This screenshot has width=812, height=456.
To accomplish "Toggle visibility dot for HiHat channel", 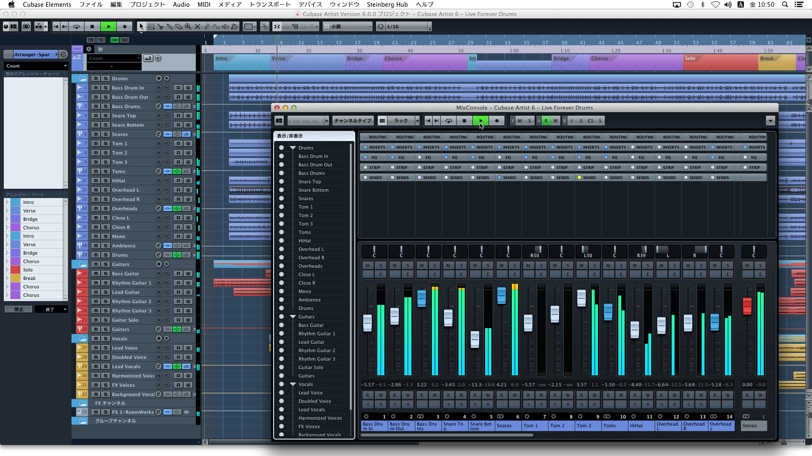I will click(281, 241).
